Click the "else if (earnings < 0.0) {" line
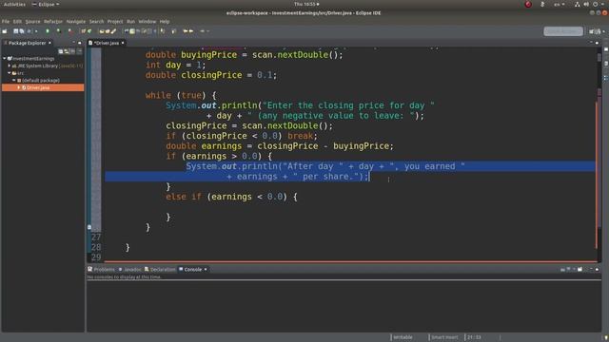The height and width of the screenshot is (342, 609). coord(231,197)
